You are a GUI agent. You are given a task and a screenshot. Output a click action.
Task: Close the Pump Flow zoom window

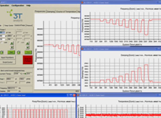(74, 95)
